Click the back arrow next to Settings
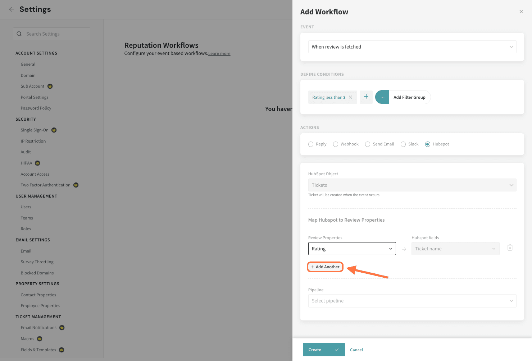 click(12, 9)
